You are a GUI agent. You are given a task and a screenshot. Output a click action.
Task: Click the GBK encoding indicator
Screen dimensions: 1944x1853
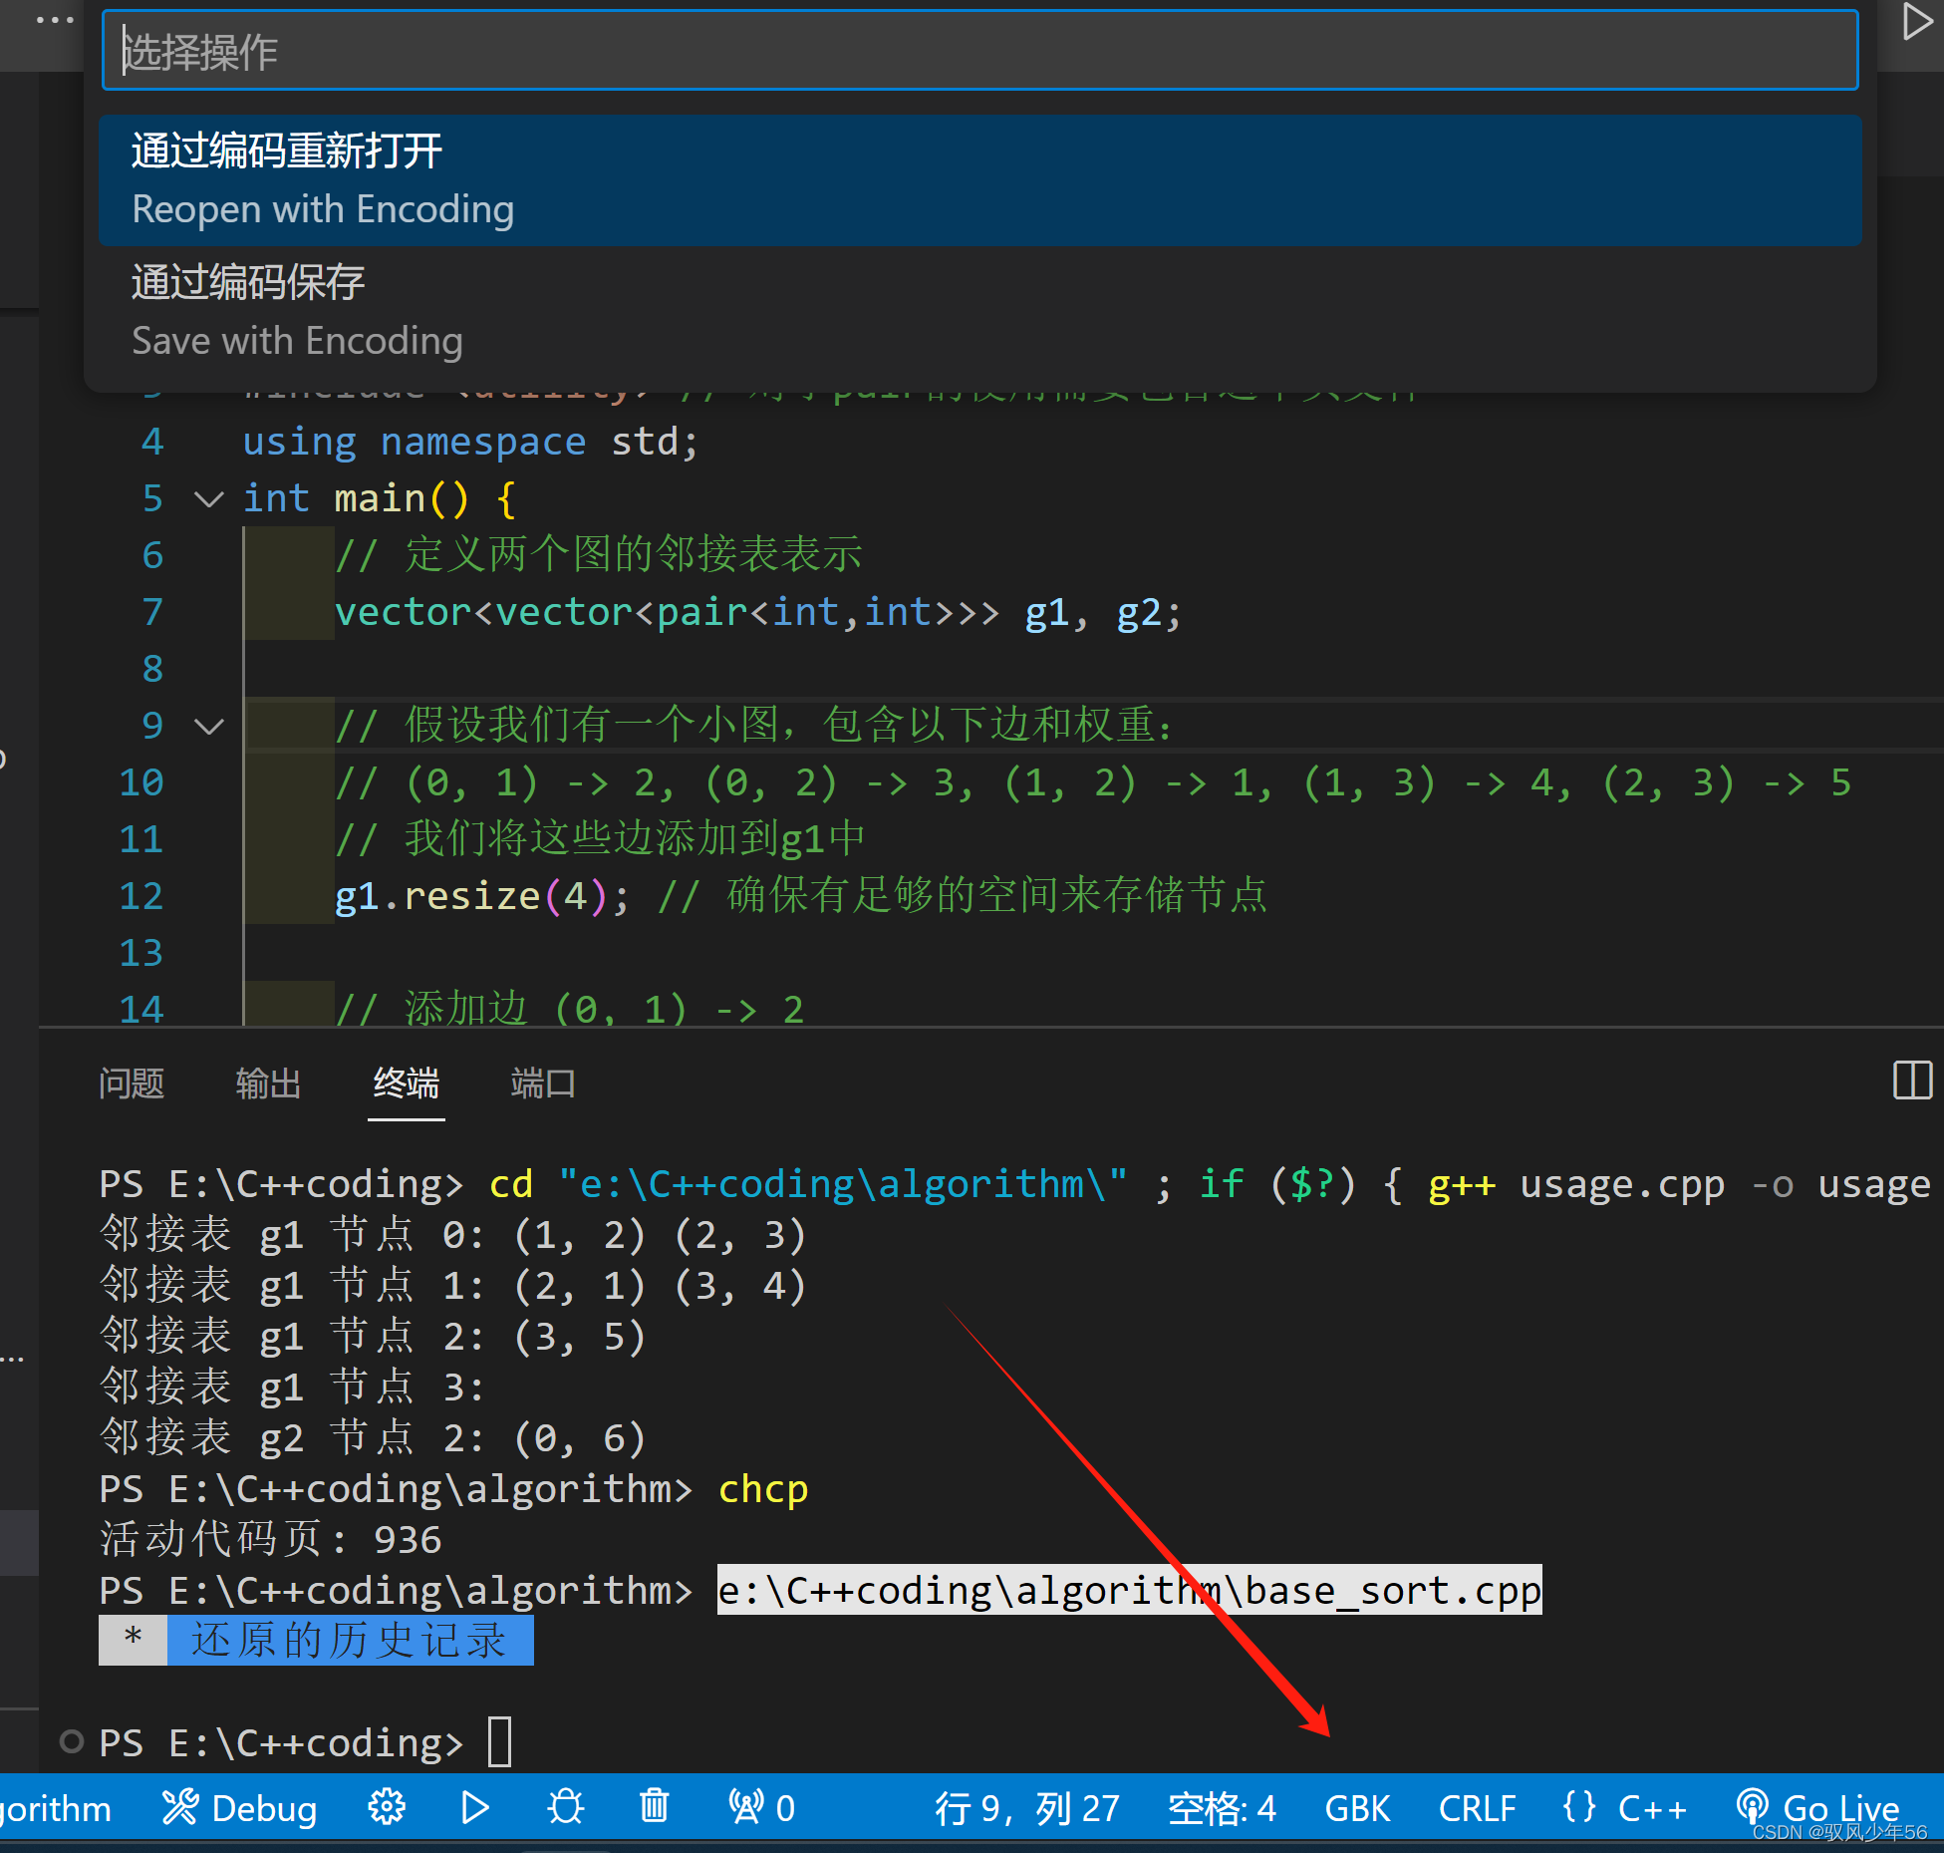[x=1356, y=1808]
